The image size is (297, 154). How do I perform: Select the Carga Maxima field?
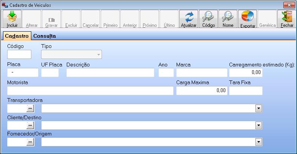[x=202, y=91]
